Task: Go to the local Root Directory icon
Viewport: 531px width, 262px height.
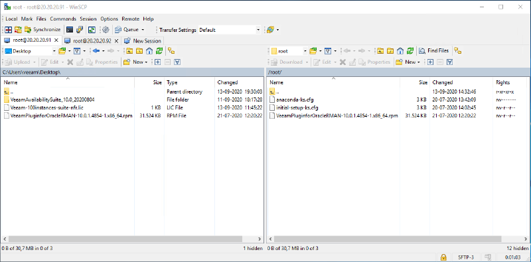Action: tap(139, 51)
